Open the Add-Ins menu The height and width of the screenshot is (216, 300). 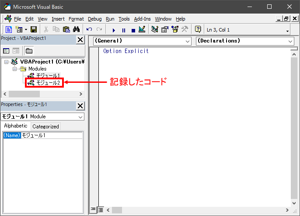point(143,19)
